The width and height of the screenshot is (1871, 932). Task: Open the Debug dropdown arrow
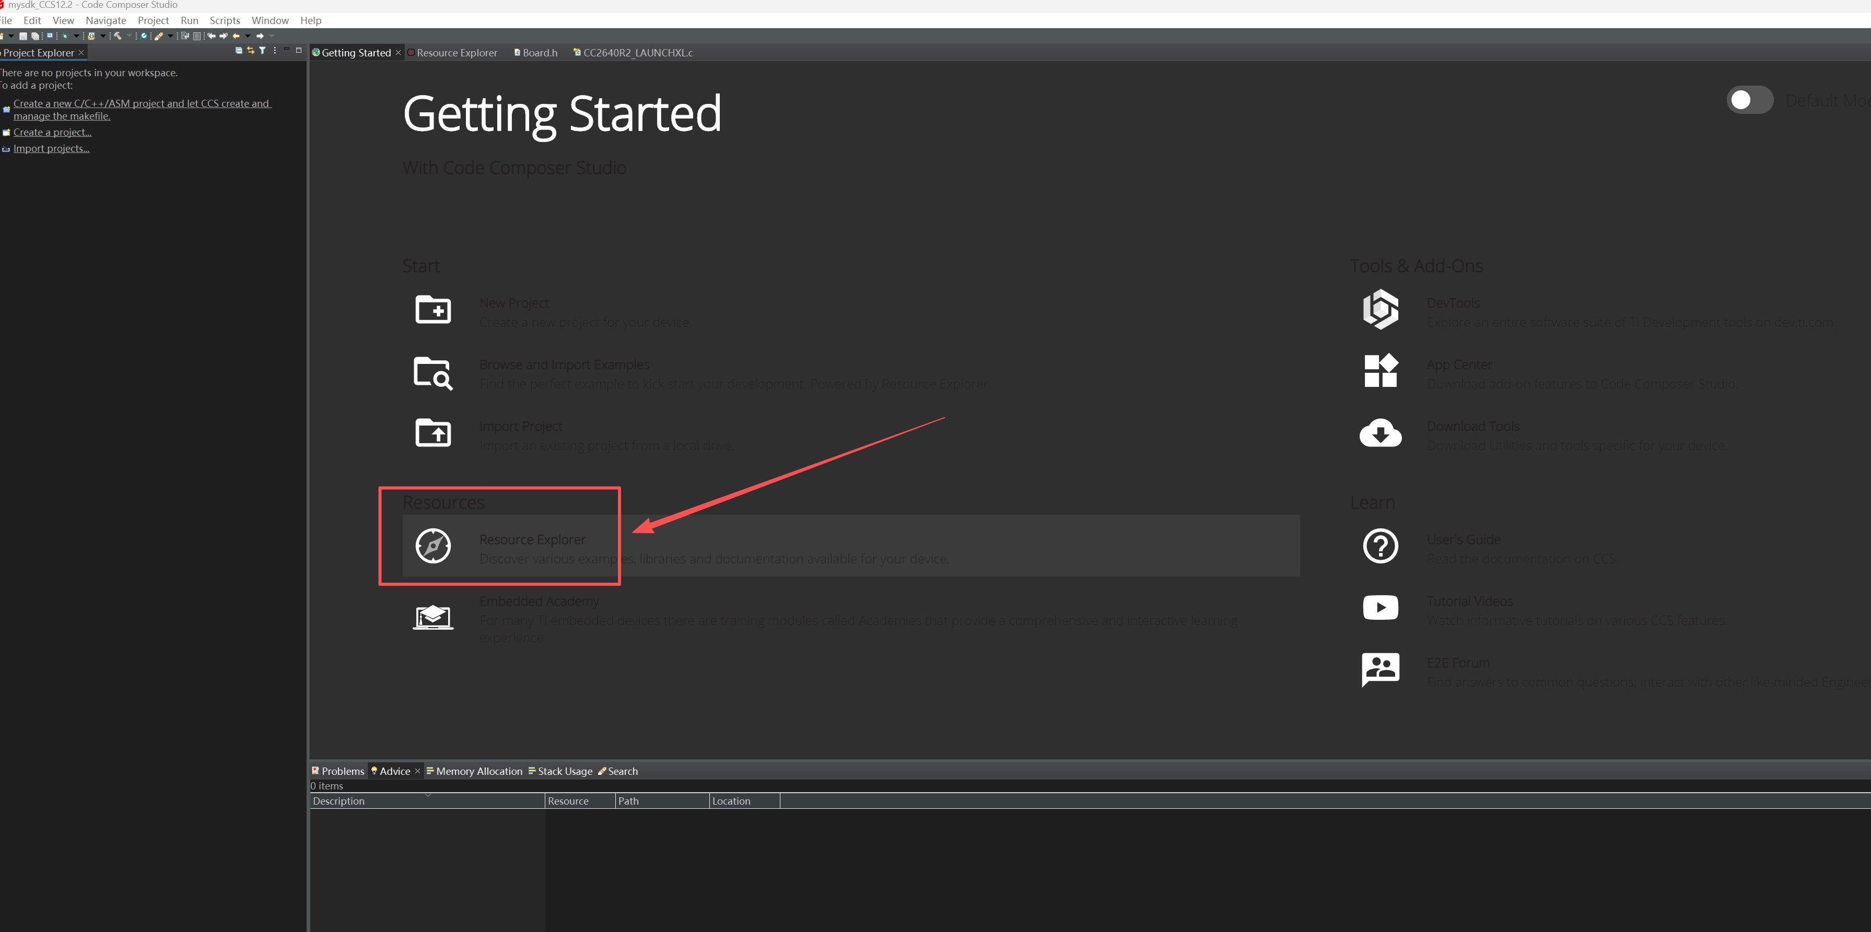[76, 37]
